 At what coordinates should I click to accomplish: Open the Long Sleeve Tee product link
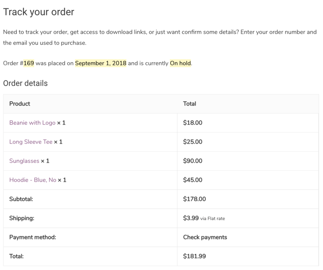point(31,142)
